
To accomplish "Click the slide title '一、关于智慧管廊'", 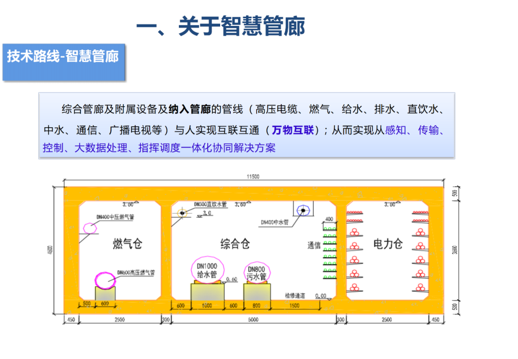I will (x=220, y=26).
